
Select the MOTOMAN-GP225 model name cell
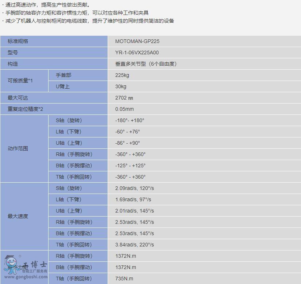click(x=137, y=41)
